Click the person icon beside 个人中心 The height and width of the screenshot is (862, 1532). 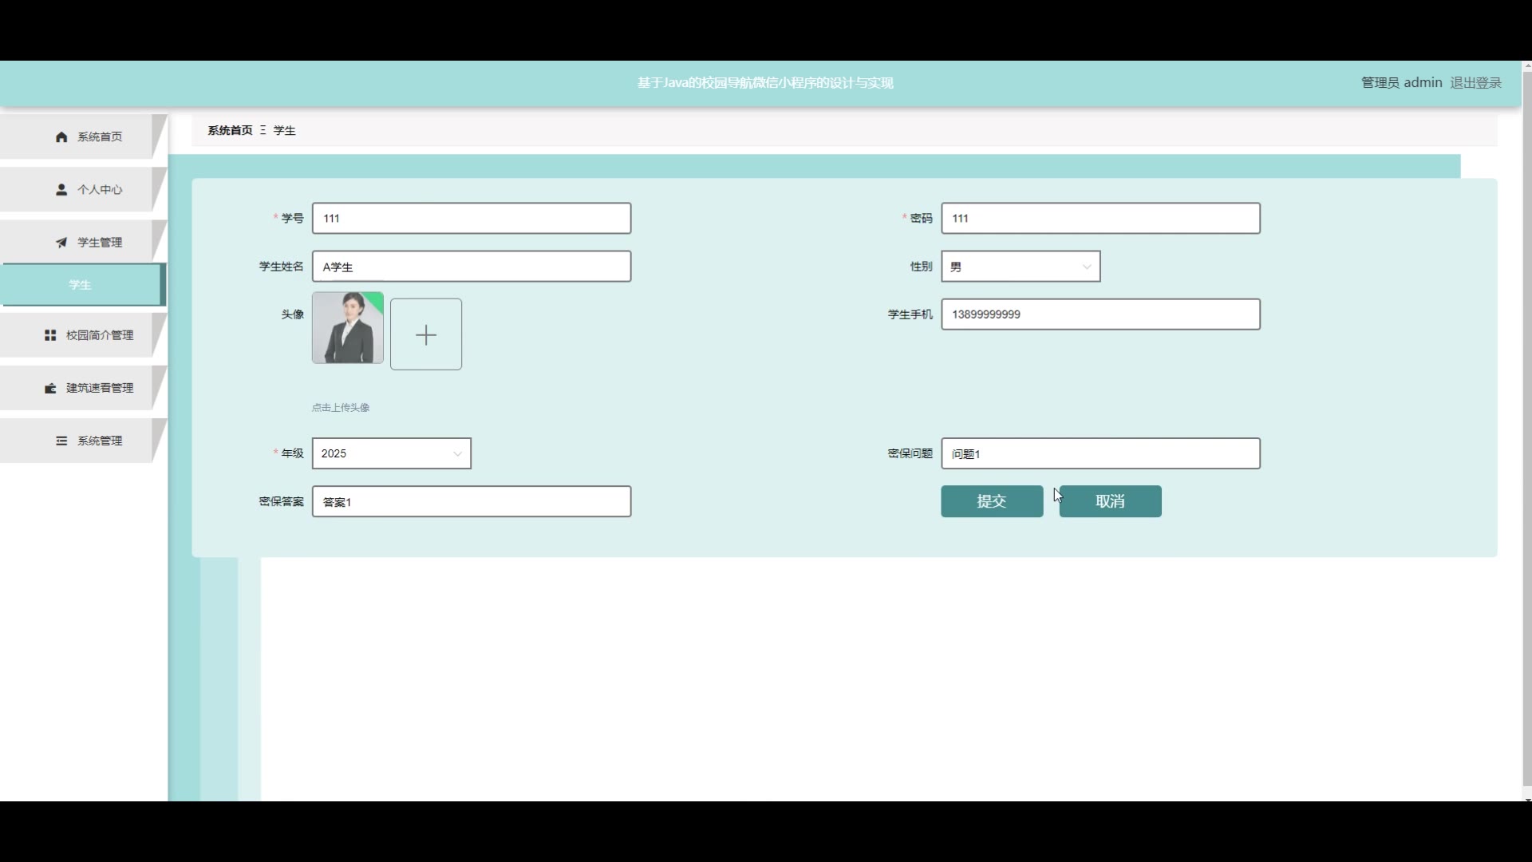tap(61, 190)
